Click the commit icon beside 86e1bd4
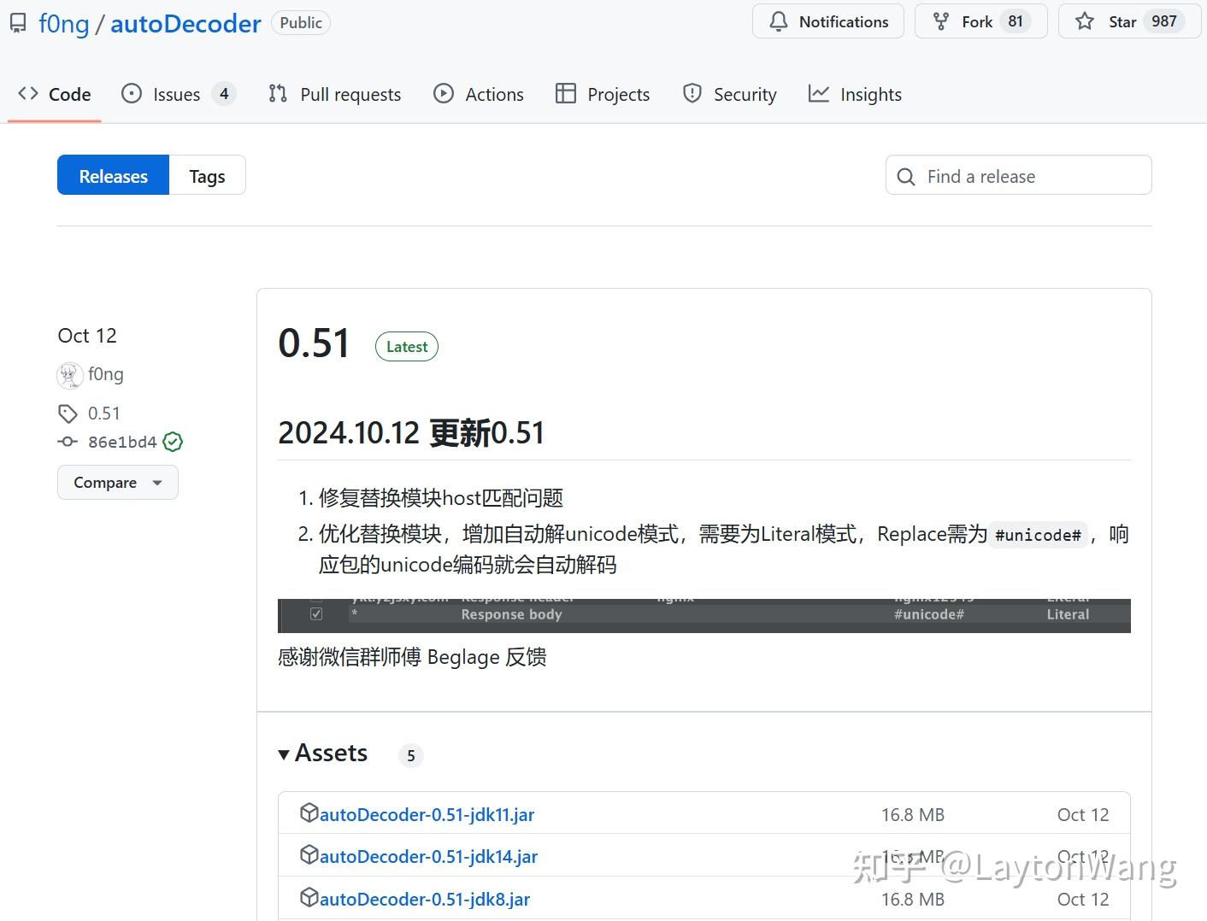Viewport: 1207px width, 921px height. pos(67,442)
